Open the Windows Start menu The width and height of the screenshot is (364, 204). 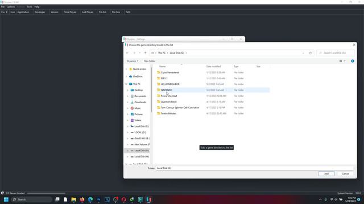(x=6, y=199)
